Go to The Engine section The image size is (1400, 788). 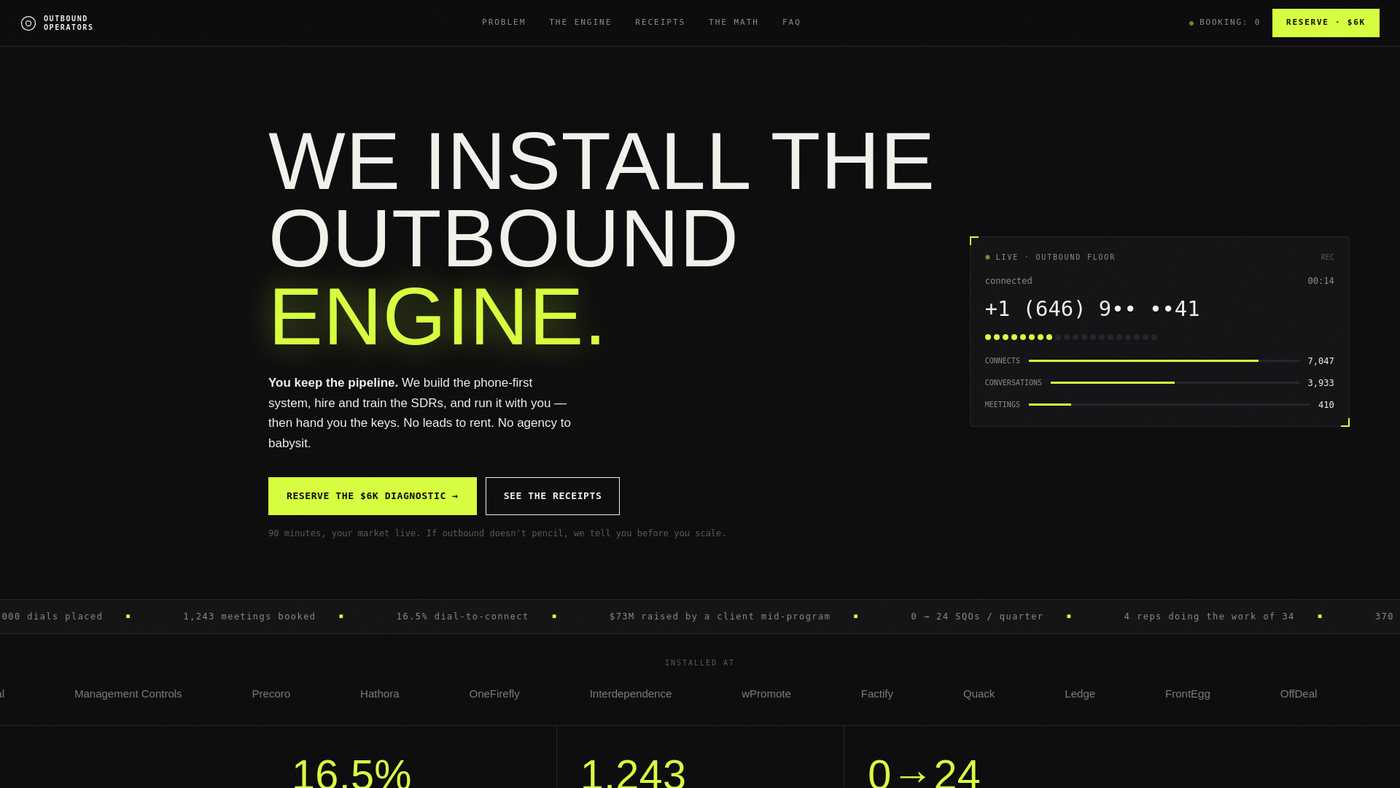(580, 23)
